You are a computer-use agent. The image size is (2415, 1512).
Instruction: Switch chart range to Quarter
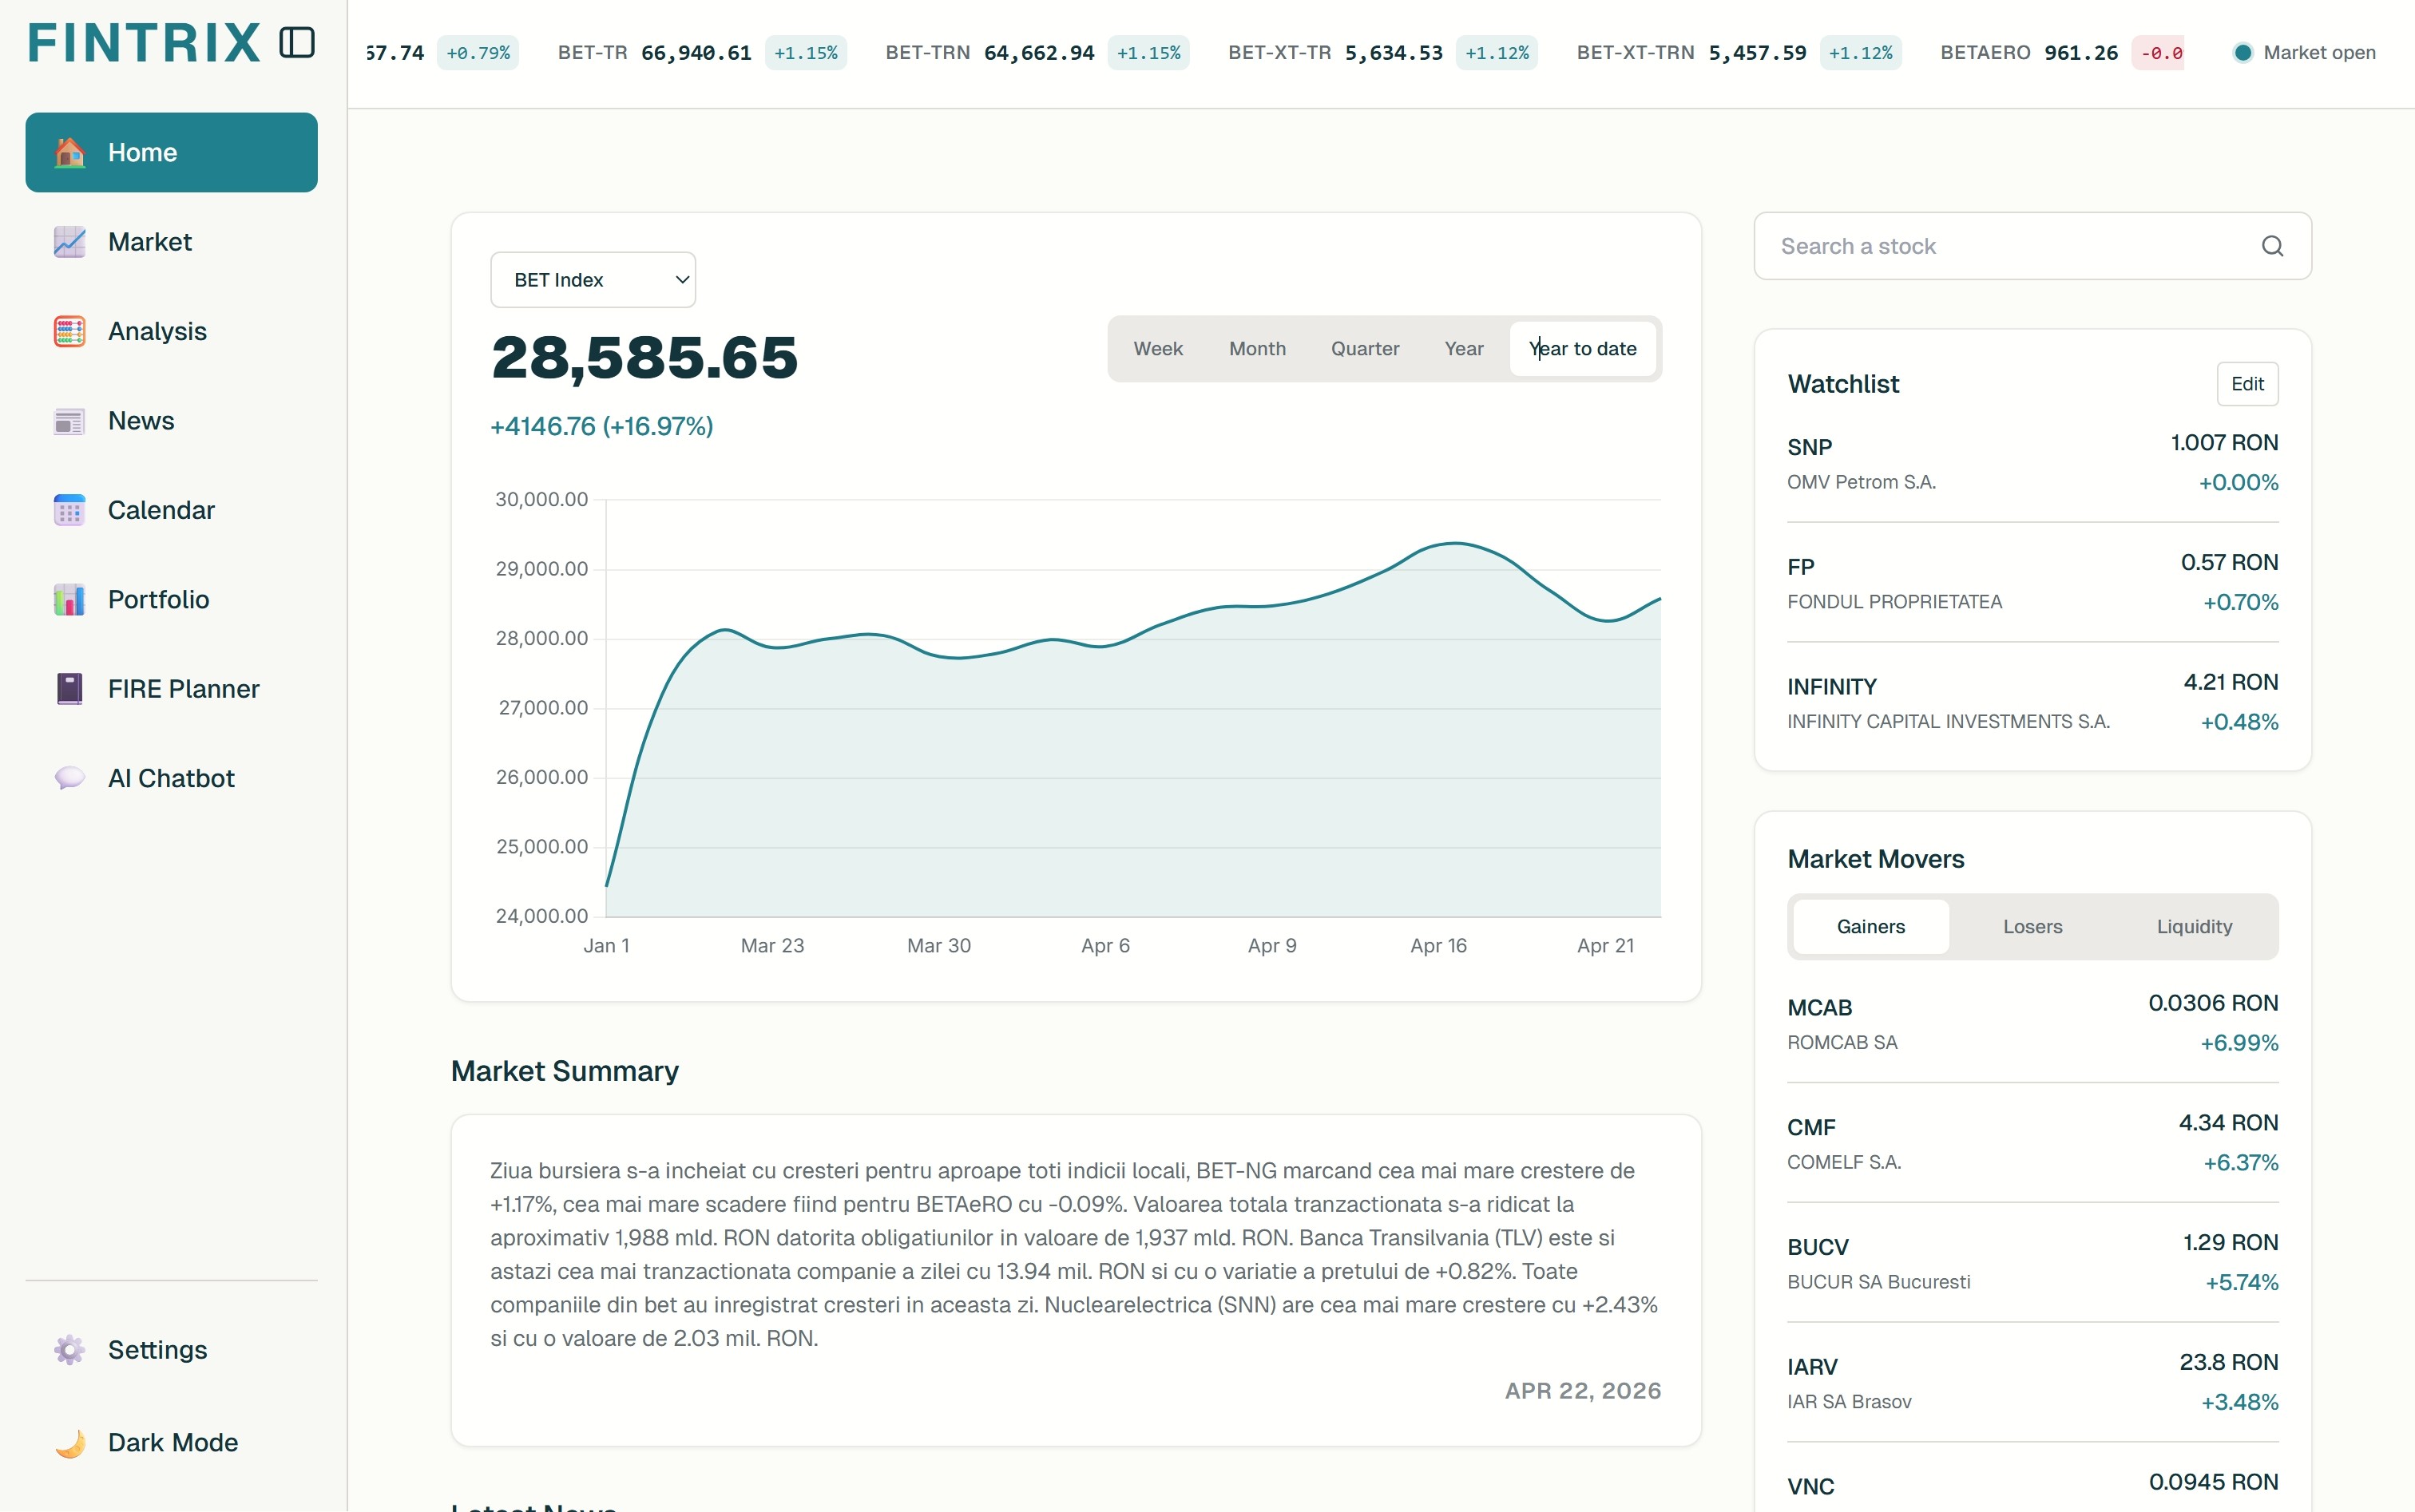1365,349
